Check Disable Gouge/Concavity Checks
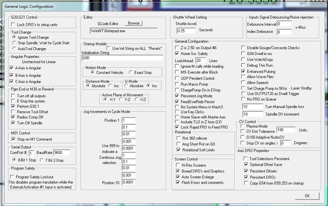 click(243, 48)
